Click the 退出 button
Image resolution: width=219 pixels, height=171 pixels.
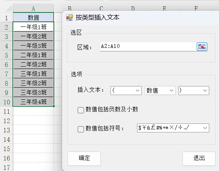point(199,159)
